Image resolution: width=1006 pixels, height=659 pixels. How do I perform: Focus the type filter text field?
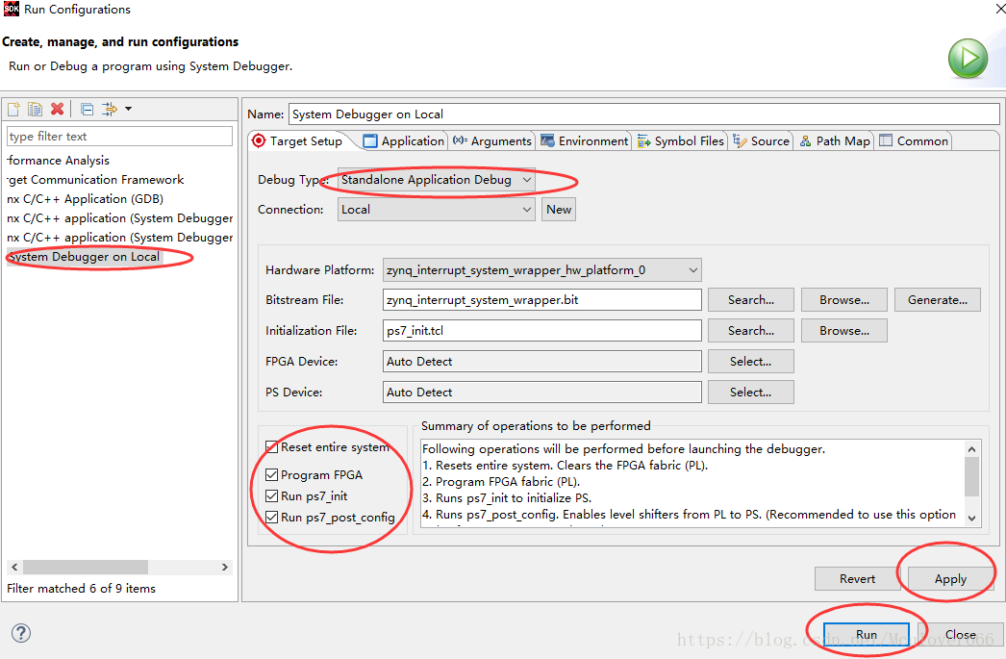tap(119, 136)
